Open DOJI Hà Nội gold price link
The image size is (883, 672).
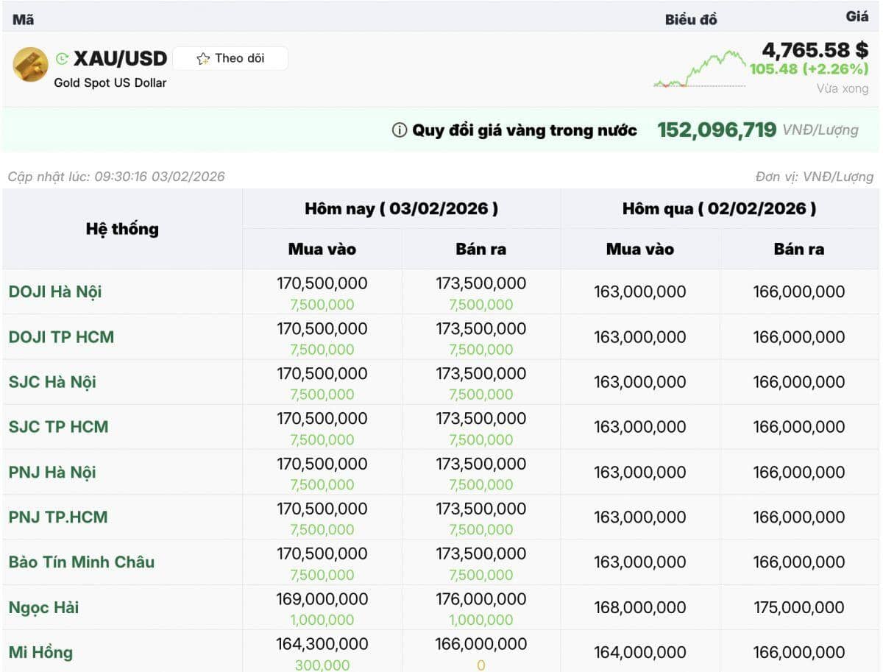tap(55, 291)
